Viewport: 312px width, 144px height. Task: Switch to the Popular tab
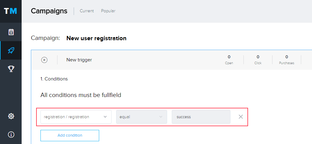(108, 11)
